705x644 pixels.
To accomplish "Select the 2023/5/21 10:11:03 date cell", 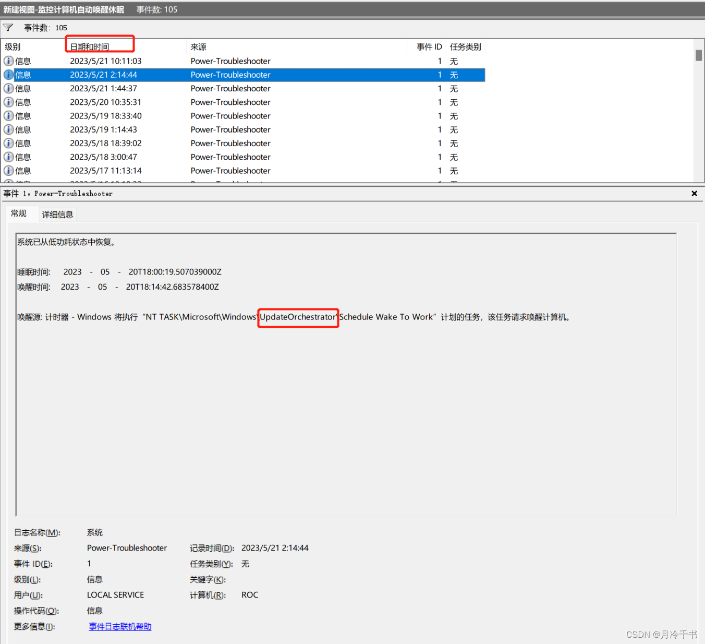I will 106,61.
